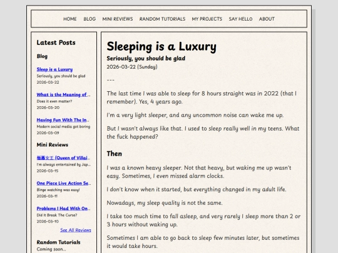338x253 pixels.
Task: Open the 'Sleep is a Luxury' post link
Action: [x=54, y=69]
